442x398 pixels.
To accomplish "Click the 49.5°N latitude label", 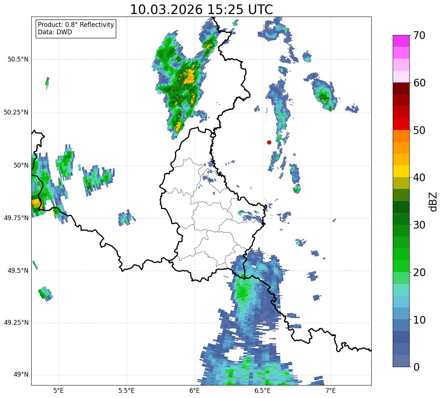I will pyautogui.click(x=18, y=271).
